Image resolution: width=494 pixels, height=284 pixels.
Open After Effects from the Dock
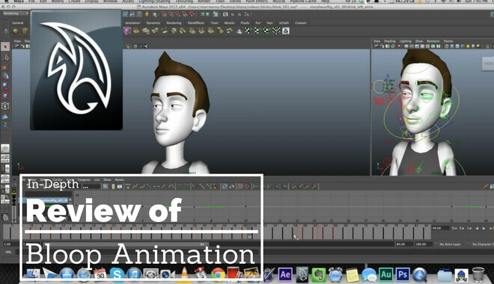[x=285, y=274]
